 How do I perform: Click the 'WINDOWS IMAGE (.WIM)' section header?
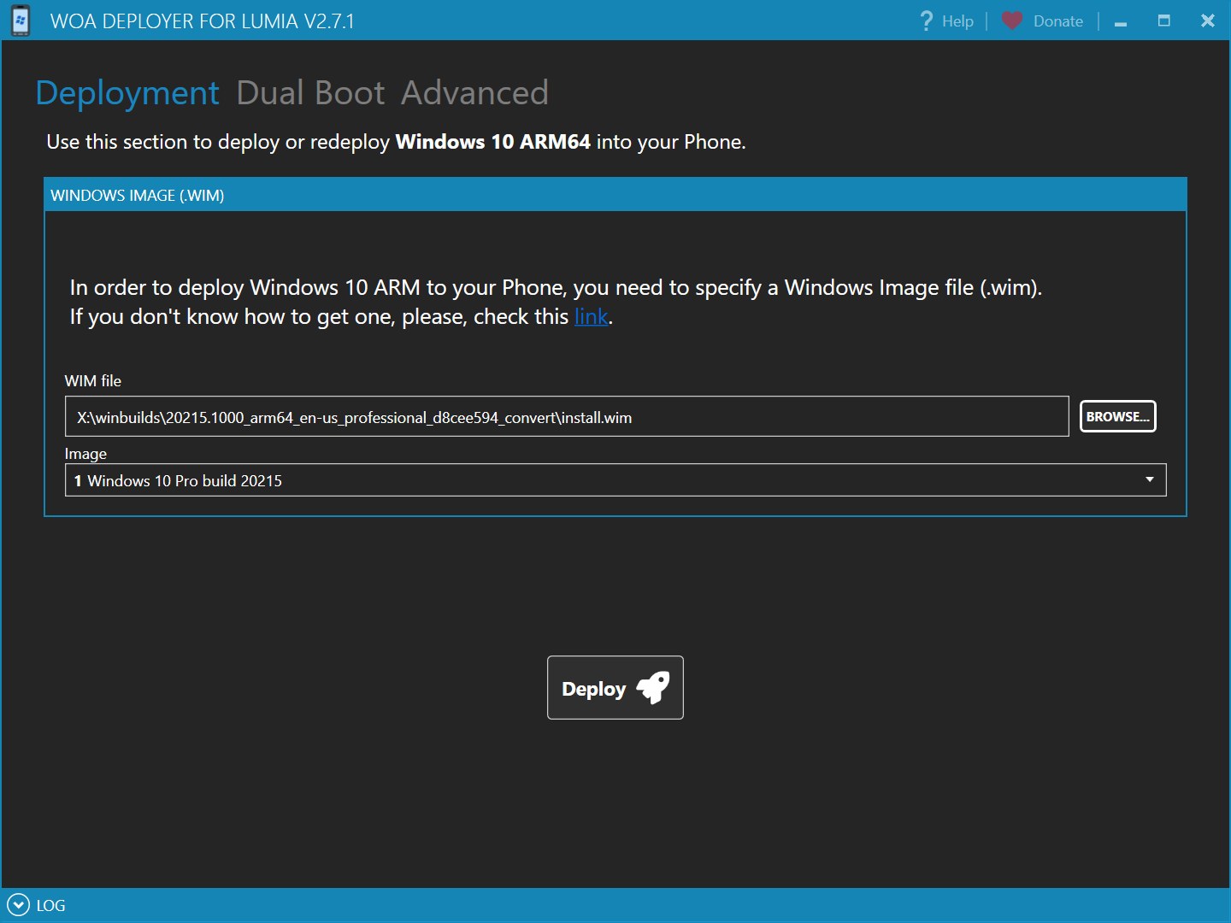[x=615, y=195]
